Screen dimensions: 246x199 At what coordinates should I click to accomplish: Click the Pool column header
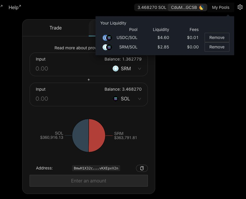[x=133, y=30]
